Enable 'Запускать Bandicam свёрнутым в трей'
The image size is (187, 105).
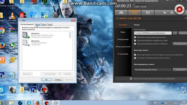(135, 41)
